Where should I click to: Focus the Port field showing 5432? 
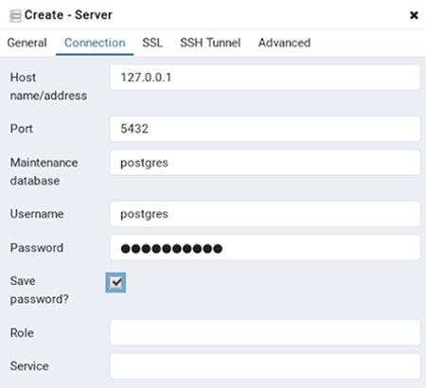click(265, 129)
